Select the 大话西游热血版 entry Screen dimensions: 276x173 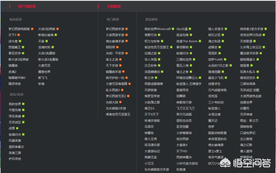[251, 96]
